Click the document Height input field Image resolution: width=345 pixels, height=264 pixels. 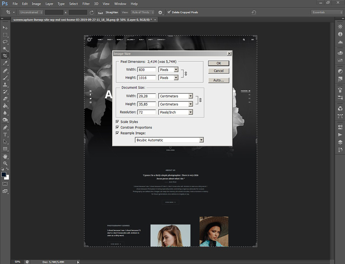tap(147, 104)
